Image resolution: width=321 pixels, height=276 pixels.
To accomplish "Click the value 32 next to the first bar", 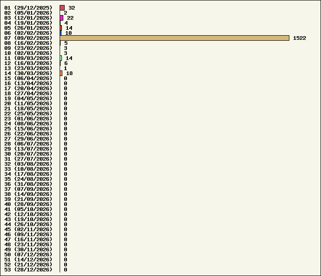I will coord(72,8).
